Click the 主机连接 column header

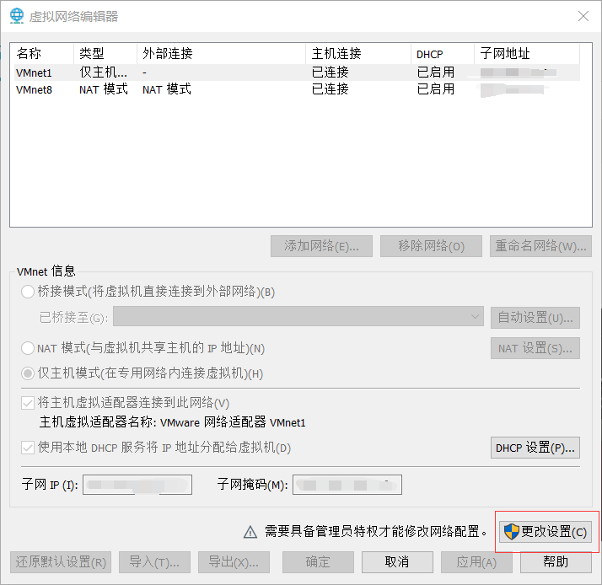point(358,53)
